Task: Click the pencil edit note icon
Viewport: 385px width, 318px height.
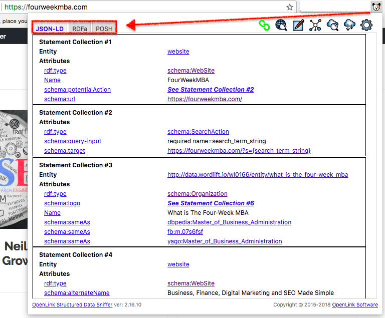Action: coord(298,25)
